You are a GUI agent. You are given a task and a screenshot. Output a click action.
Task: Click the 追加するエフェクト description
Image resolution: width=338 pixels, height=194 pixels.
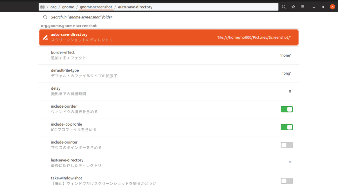tap(68, 58)
